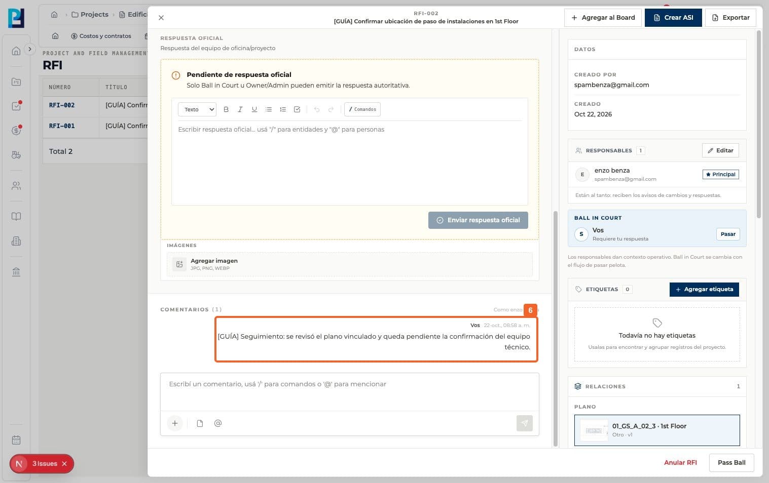Image resolution: width=769 pixels, height=483 pixels.
Task: Click Pasar in Ball in Court
Action: (x=728, y=234)
